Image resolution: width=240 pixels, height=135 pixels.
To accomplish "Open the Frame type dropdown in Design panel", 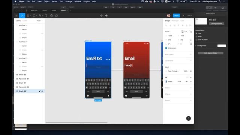I will tap(168, 31).
